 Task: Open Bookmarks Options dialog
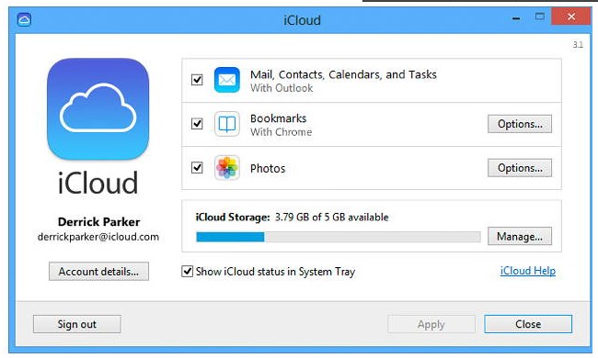tap(520, 124)
